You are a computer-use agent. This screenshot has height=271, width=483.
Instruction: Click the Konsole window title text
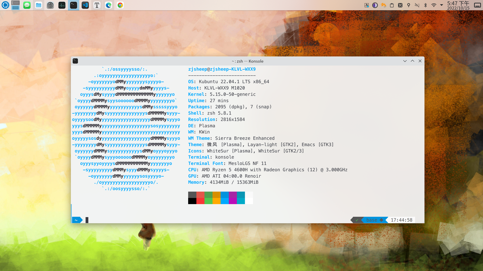pos(248,61)
